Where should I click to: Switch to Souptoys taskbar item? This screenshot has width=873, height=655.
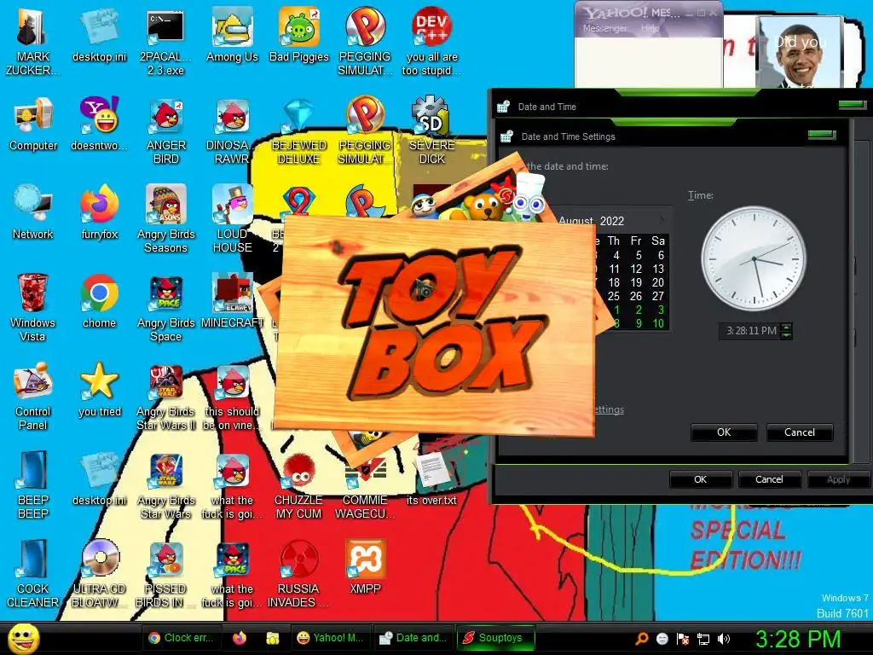point(495,638)
